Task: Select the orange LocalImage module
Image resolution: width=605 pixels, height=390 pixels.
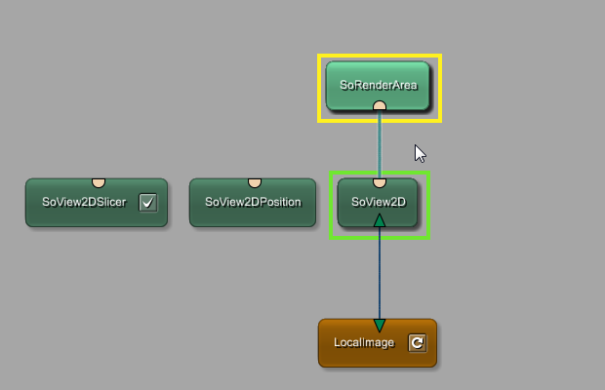Action: (361, 343)
